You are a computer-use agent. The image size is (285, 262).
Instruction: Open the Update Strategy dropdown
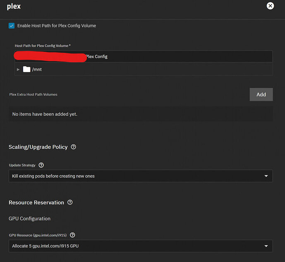click(x=141, y=176)
